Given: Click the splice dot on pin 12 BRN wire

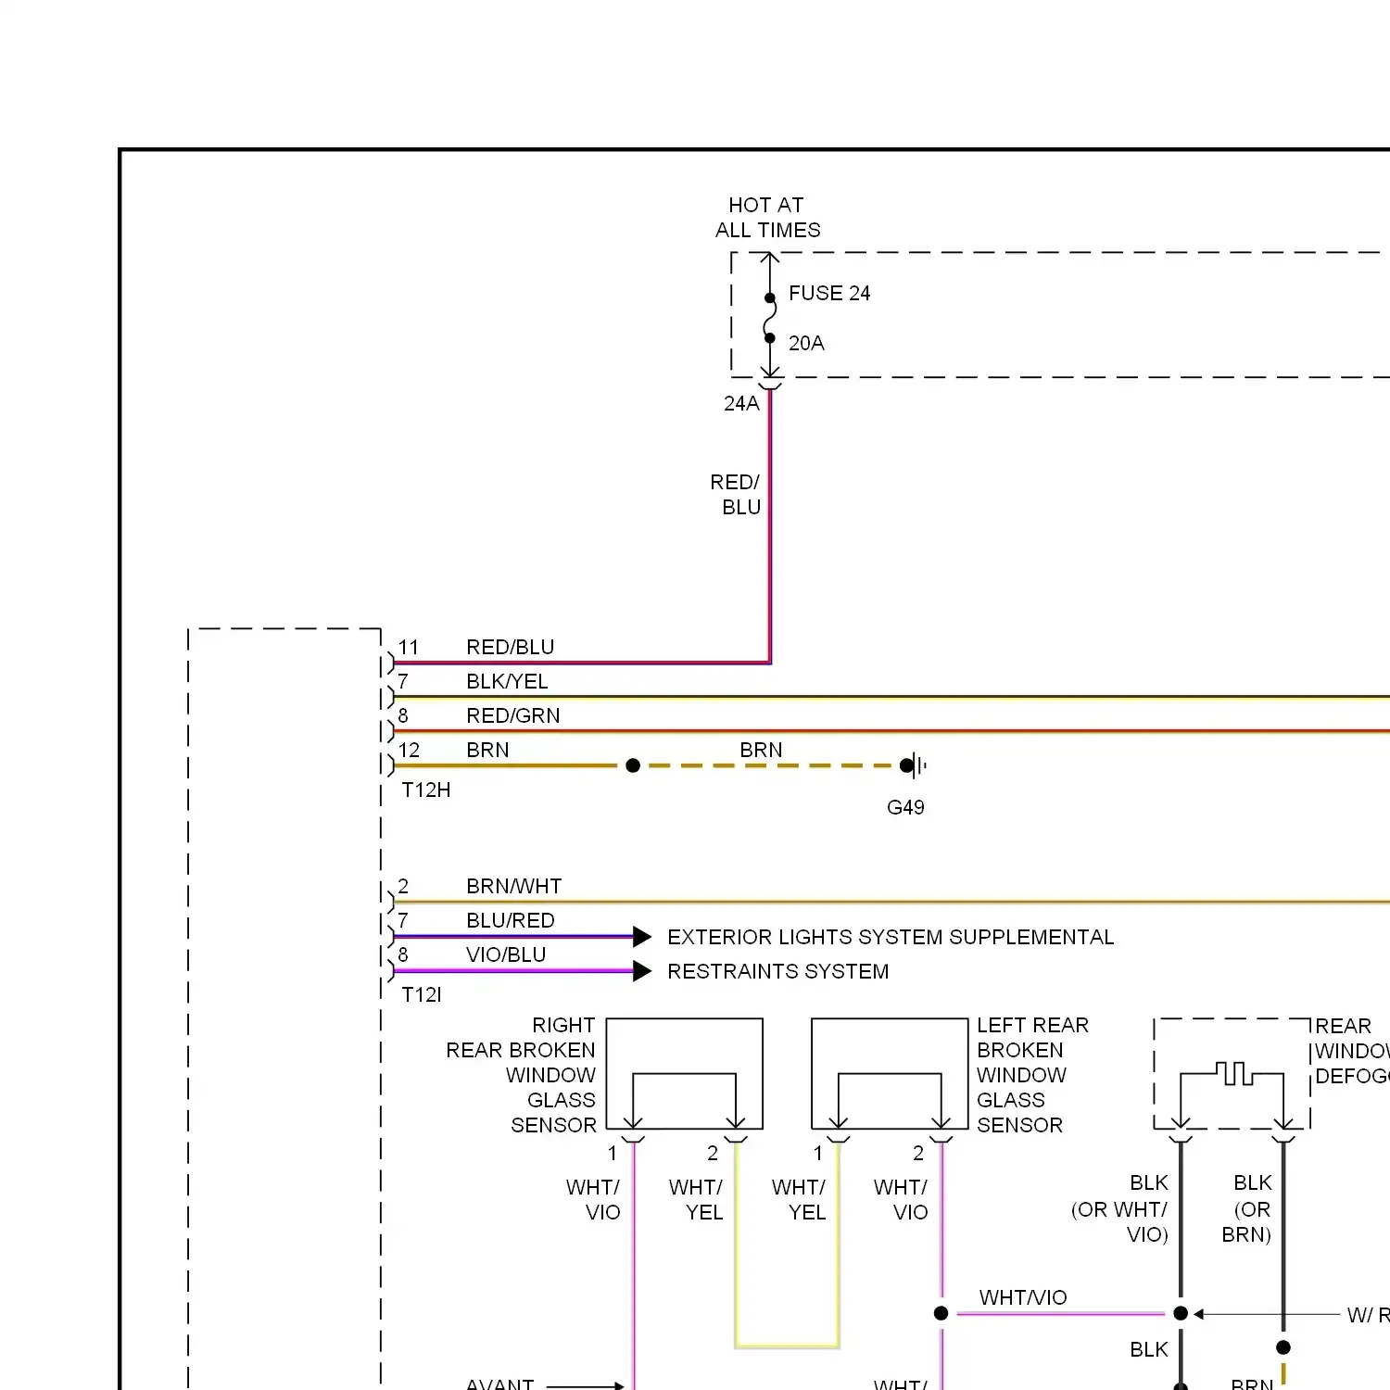Looking at the screenshot, I should point(633,765).
